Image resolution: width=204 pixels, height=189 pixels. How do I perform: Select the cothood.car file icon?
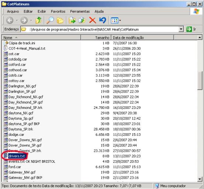click(6, 70)
